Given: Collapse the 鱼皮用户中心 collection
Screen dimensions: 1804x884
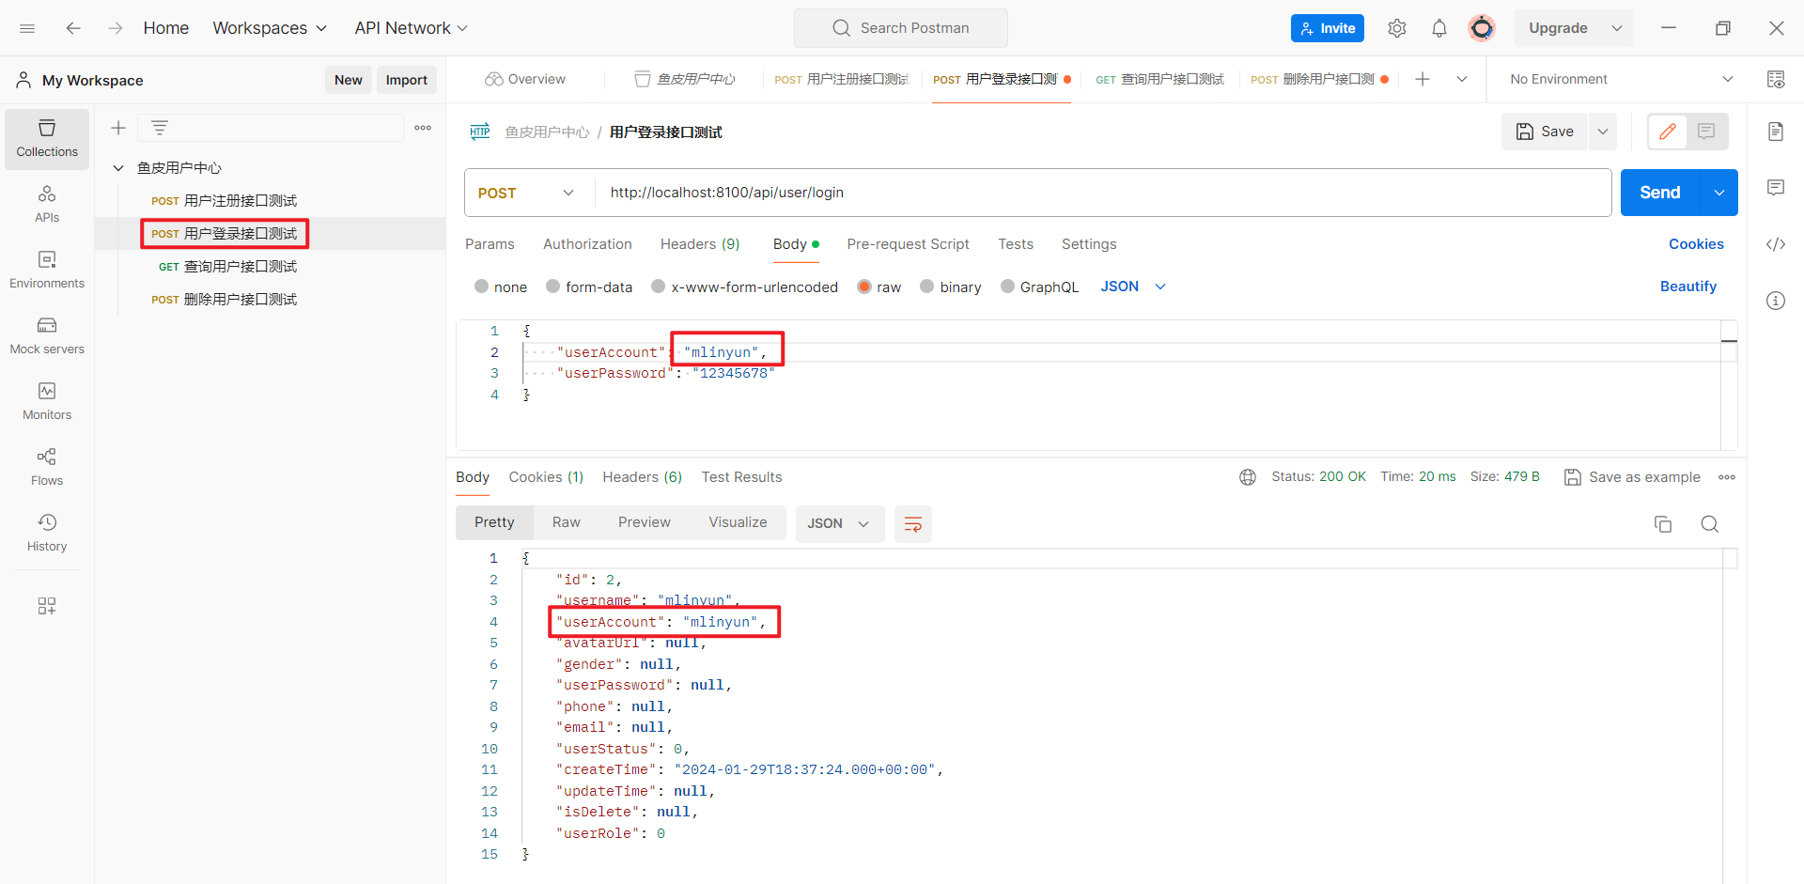Looking at the screenshot, I should coord(118,168).
